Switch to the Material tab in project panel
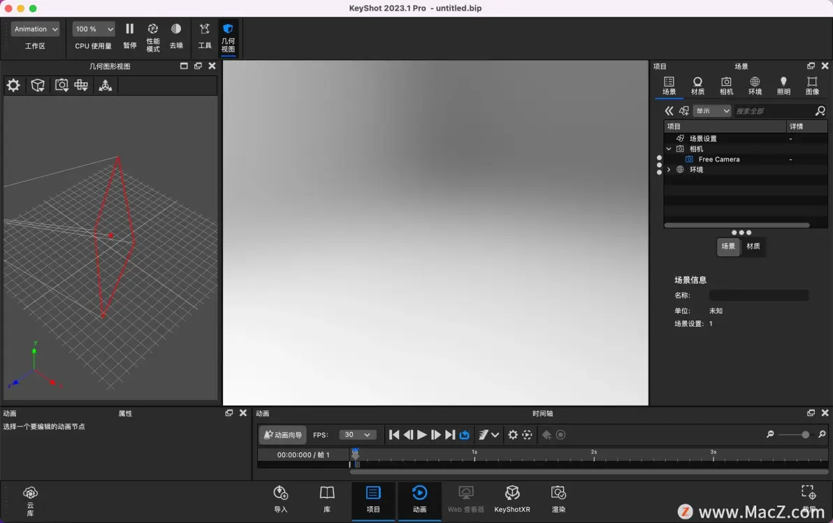This screenshot has width=833, height=523. click(697, 85)
